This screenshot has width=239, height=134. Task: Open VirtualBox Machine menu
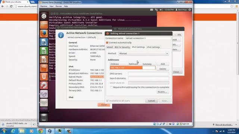click(44, 6)
